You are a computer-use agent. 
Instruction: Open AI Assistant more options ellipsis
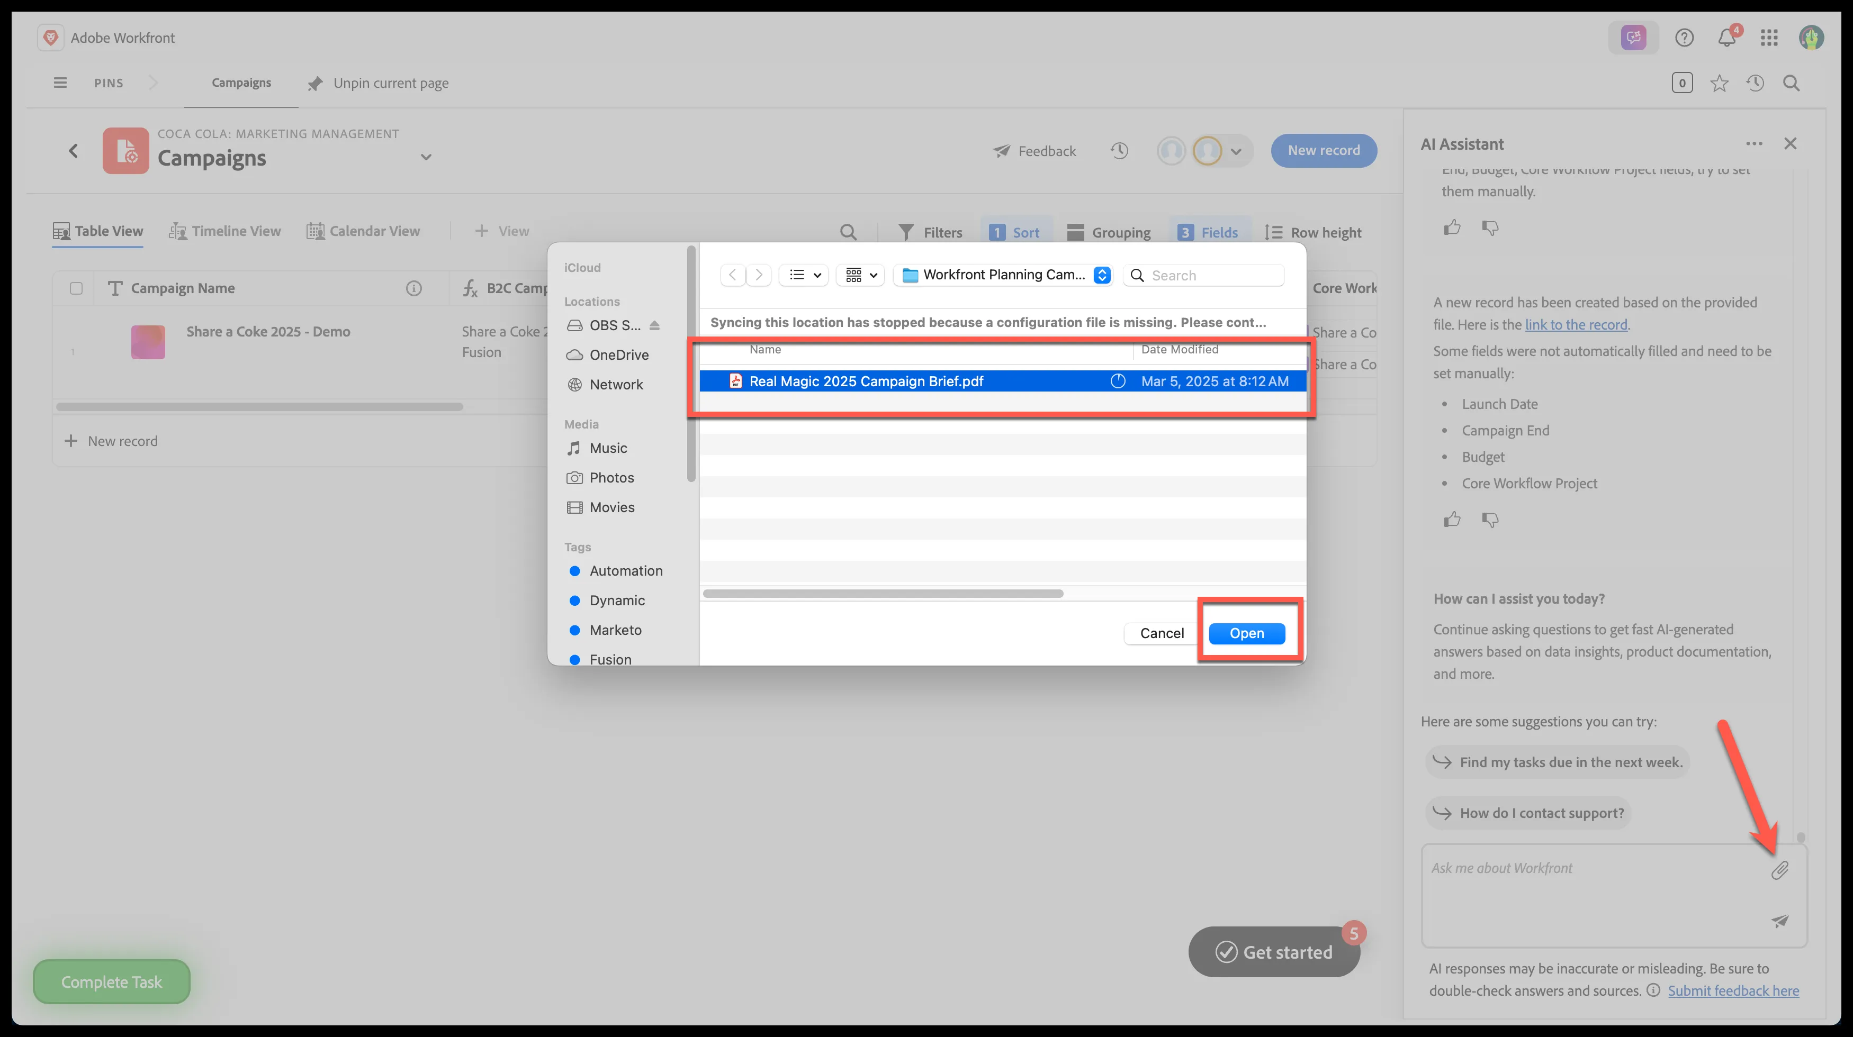1753,144
